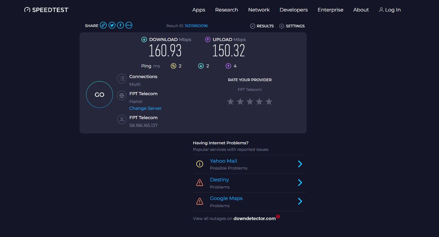Open the downdetector.com link

[254, 218]
